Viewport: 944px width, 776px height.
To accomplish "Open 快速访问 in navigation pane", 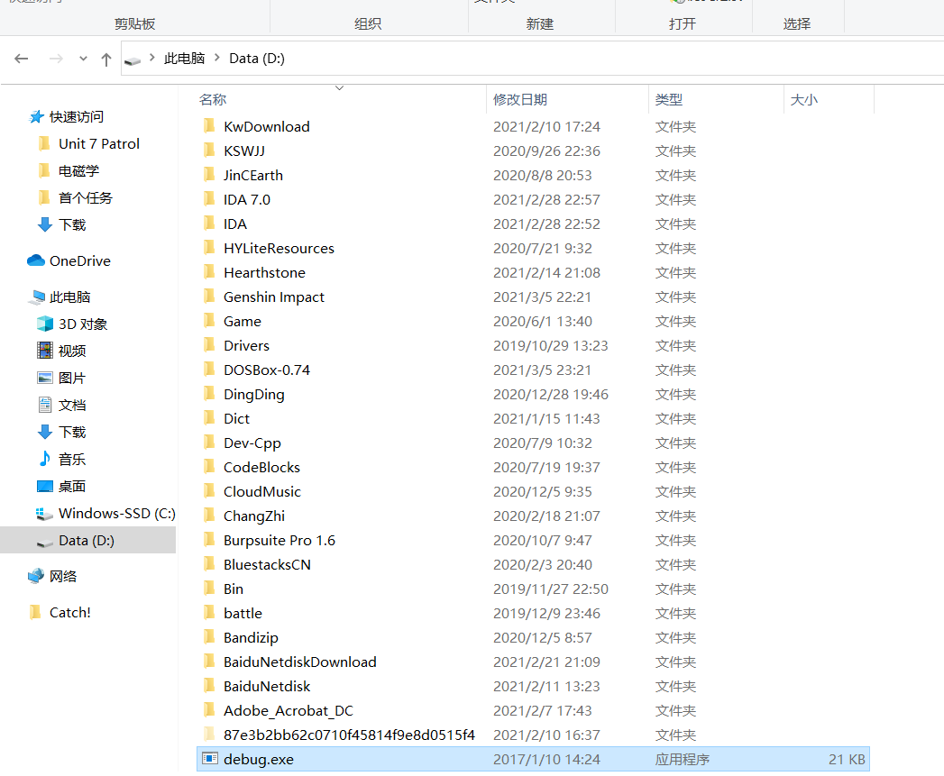I will (76, 117).
